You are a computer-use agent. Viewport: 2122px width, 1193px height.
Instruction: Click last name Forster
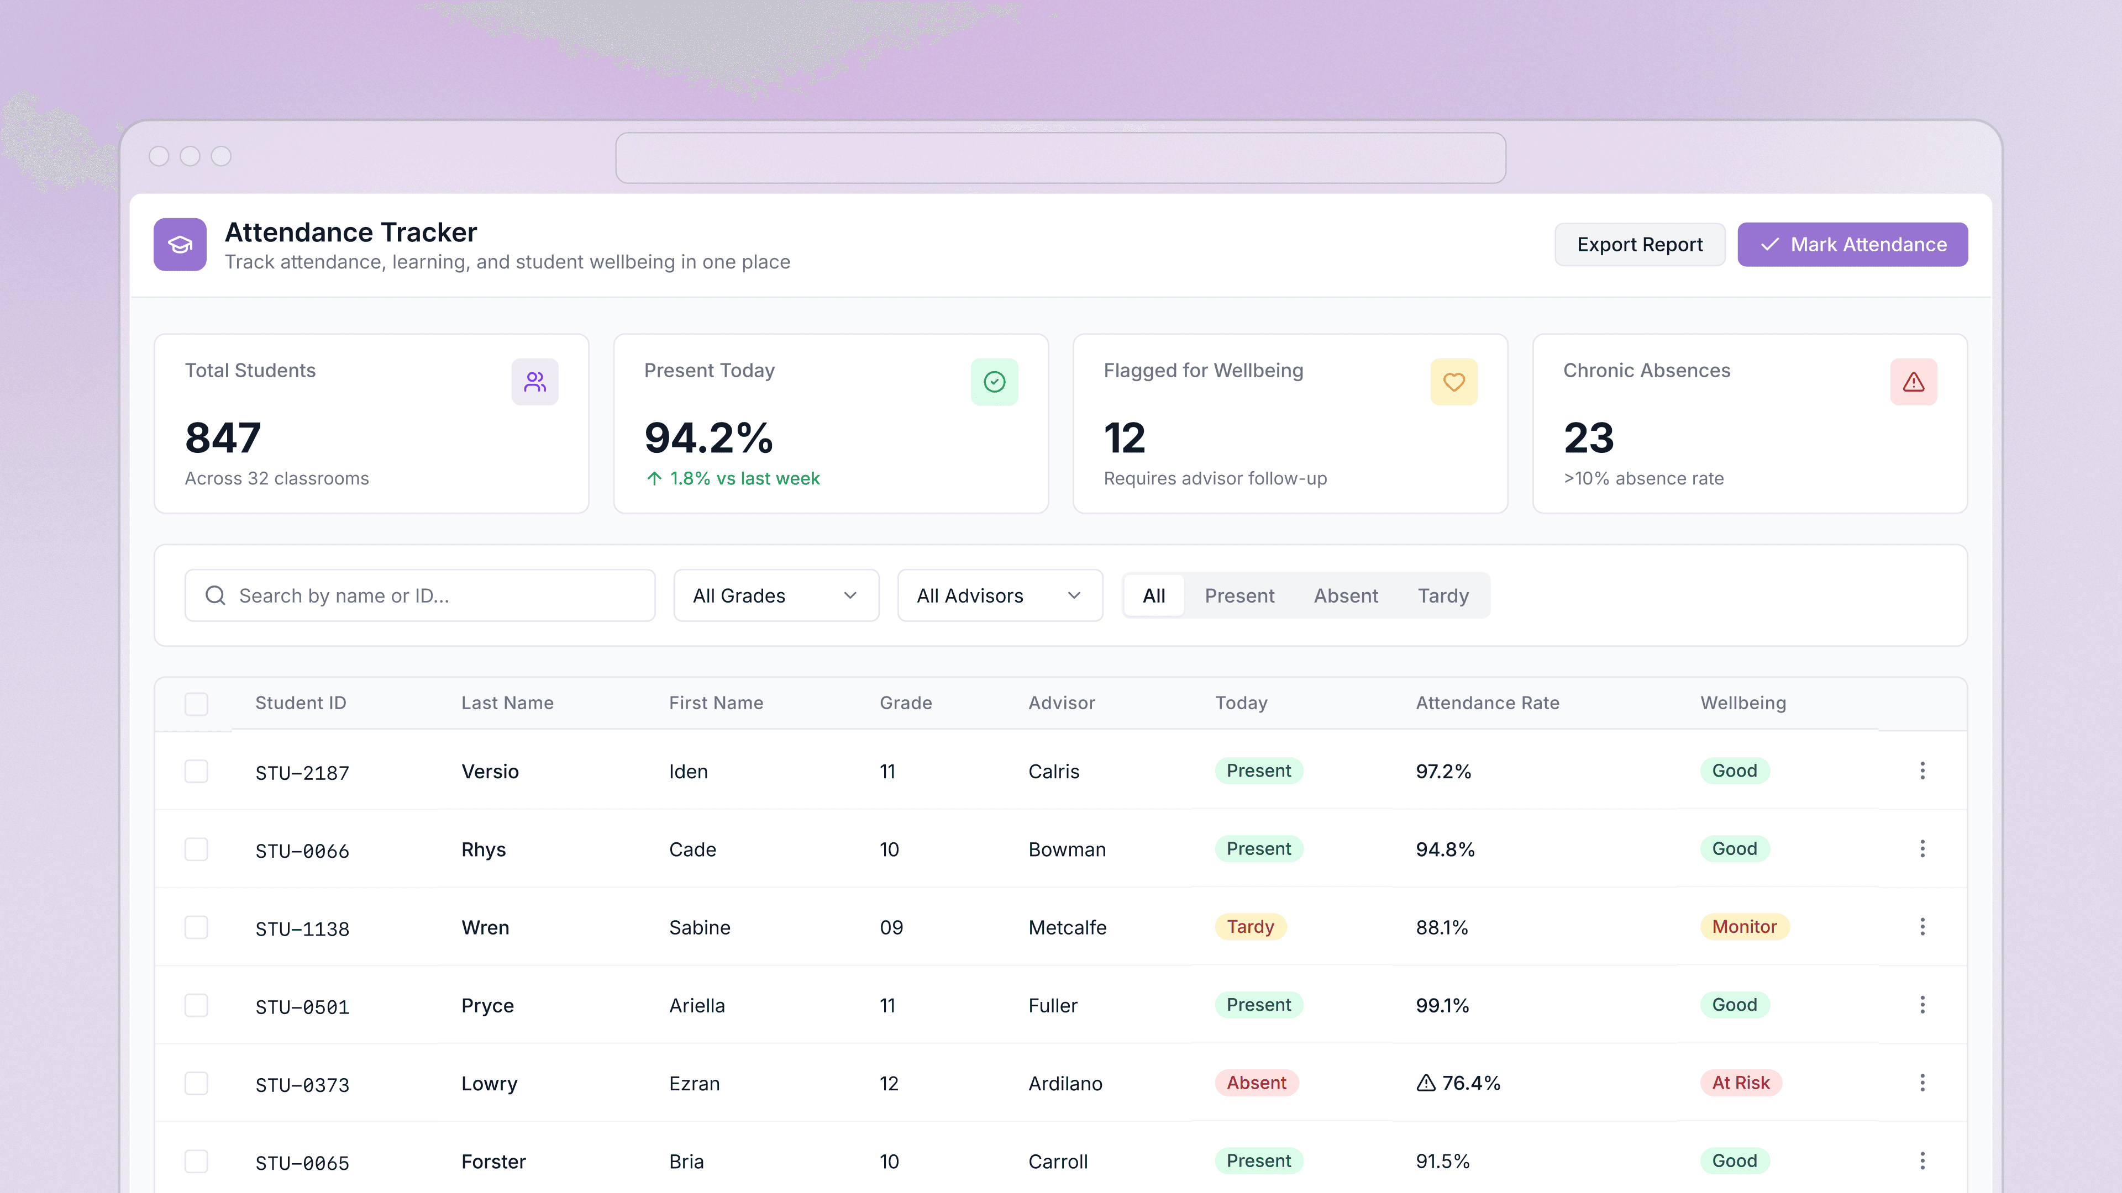tap(493, 1162)
